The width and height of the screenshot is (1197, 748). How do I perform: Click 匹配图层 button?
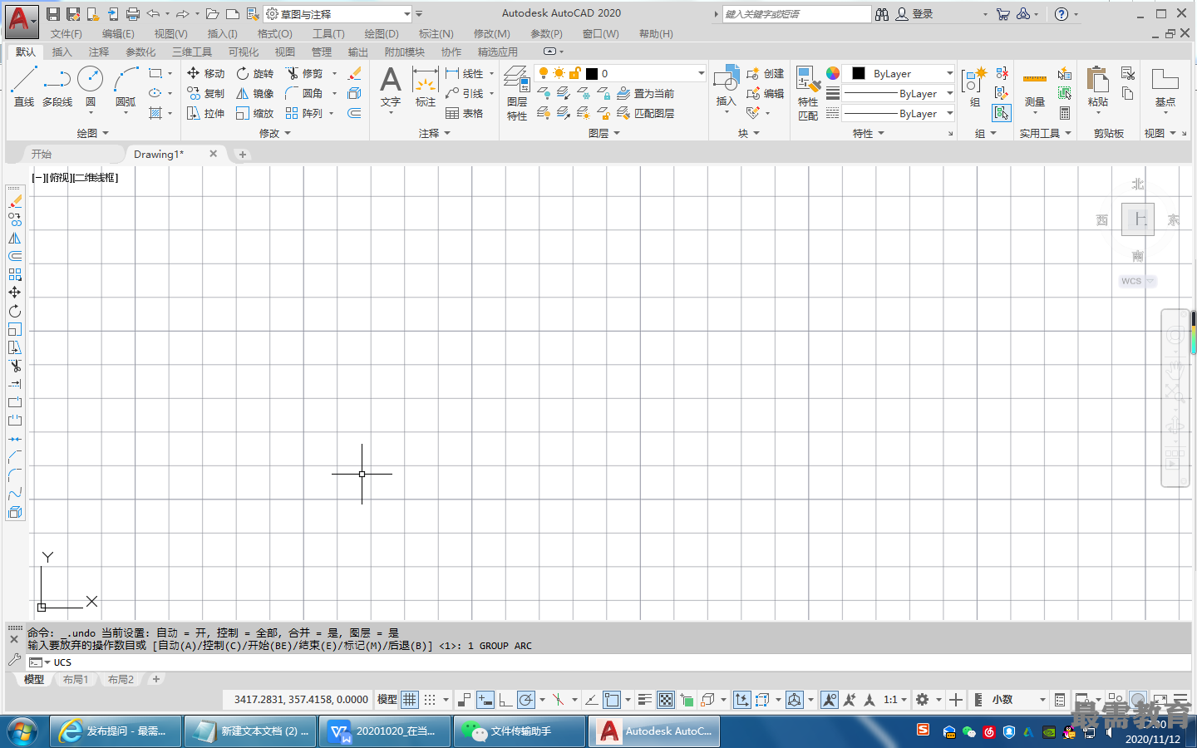[645, 113]
